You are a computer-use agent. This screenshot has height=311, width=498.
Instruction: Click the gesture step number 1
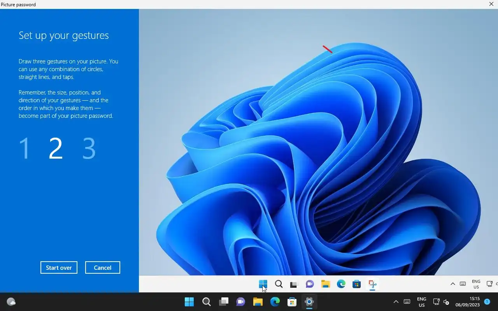pos(25,148)
